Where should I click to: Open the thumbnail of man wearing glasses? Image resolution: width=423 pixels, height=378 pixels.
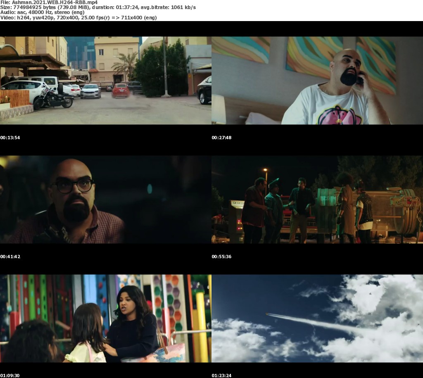(105, 199)
